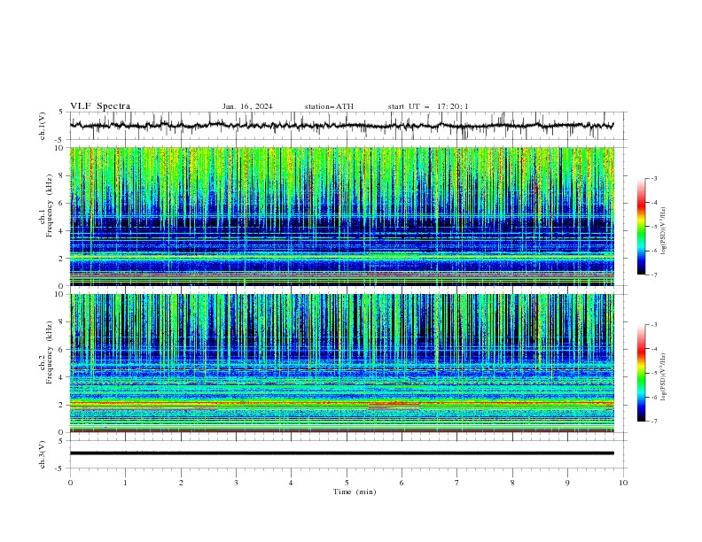Click the time axis tick label '3'
Viewport: 702px width, 542px height.
236,483
